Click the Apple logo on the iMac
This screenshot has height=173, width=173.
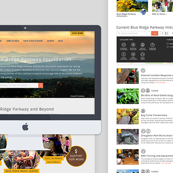pyautogui.click(x=25, y=127)
